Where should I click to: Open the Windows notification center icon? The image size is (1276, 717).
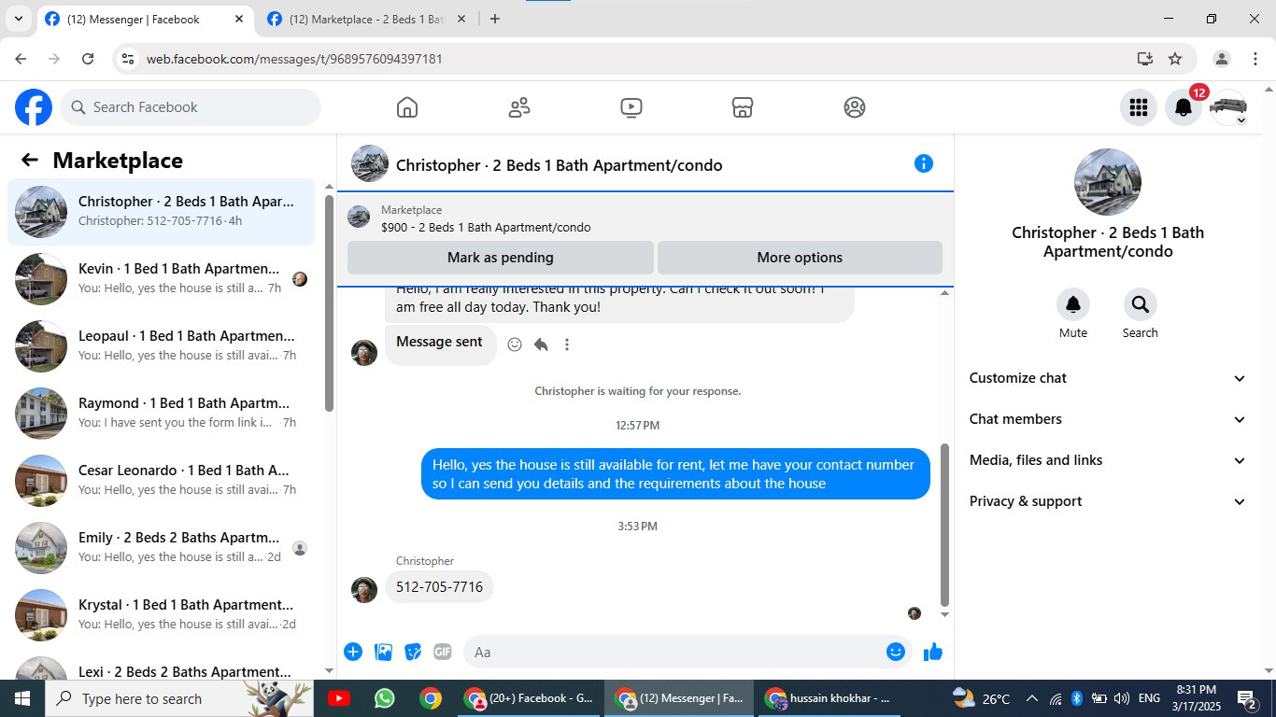1248,698
